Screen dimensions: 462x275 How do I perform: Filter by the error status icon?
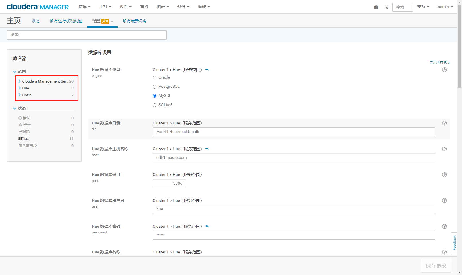[20, 118]
